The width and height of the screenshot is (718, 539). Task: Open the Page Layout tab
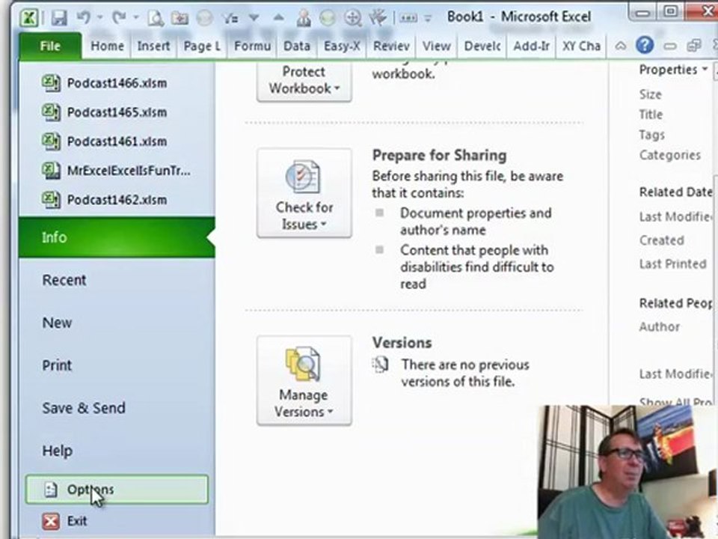[x=201, y=46]
